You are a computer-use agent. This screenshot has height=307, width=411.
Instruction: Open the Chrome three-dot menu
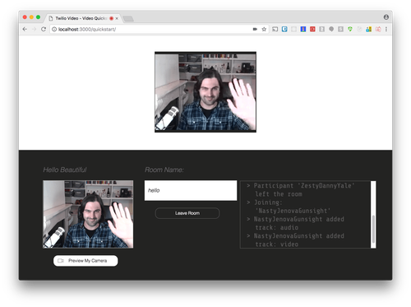[386, 29]
